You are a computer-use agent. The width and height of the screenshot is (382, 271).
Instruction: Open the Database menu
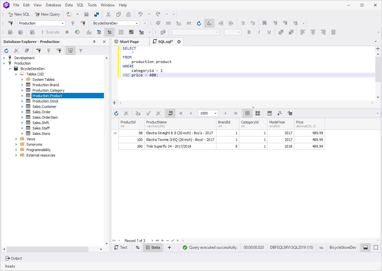click(x=53, y=5)
